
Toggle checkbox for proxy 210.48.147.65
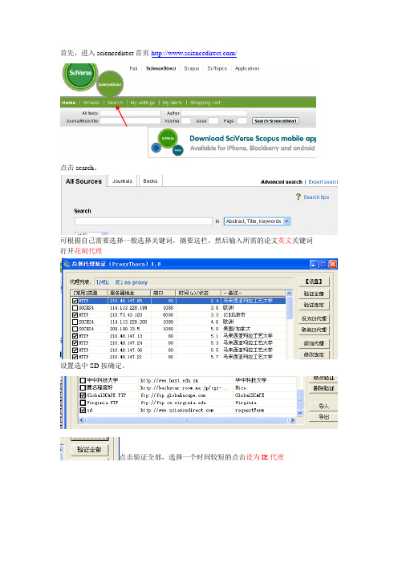point(75,301)
